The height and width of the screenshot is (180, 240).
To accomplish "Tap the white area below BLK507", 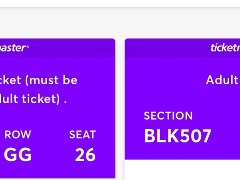I will 182,170.
